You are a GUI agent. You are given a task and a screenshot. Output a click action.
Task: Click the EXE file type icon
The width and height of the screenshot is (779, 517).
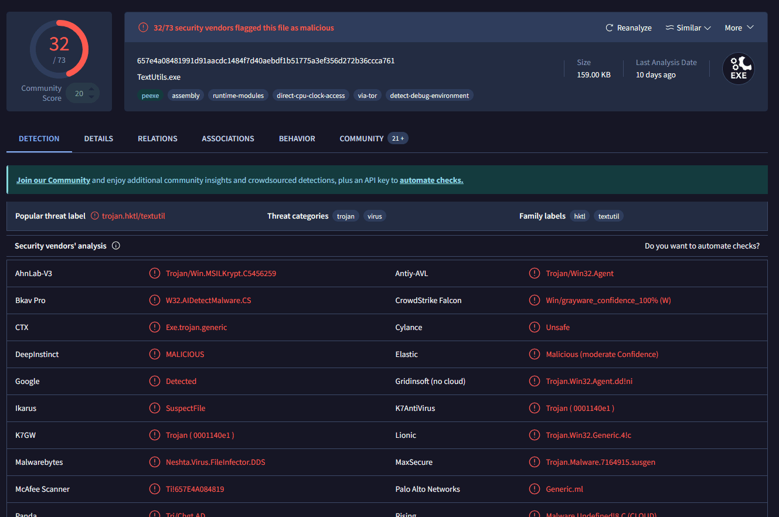pyautogui.click(x=738, y=69)
